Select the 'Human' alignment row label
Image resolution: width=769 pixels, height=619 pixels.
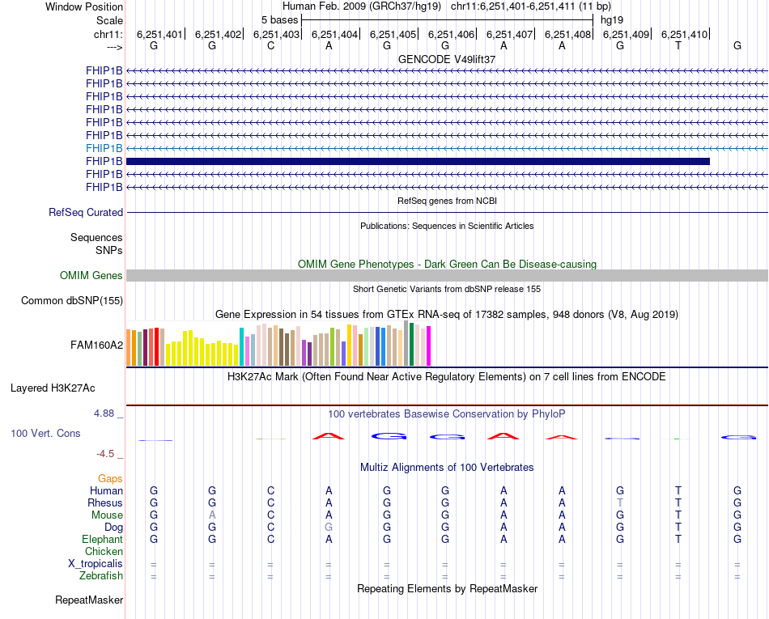106,490
